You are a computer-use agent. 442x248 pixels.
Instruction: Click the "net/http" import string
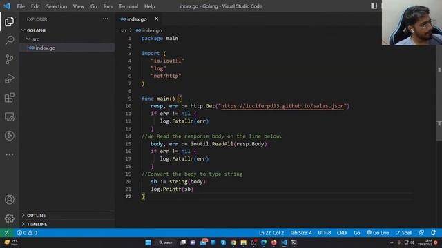tap(166, 76)
